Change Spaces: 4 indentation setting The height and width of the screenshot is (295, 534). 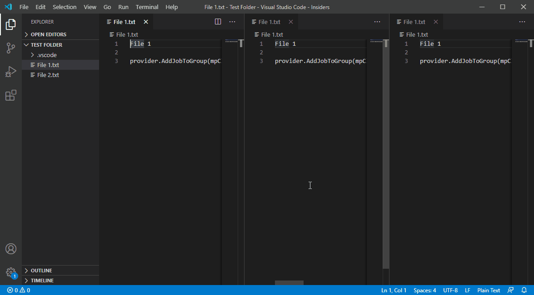pyautogui.click(x=424, y=290)
